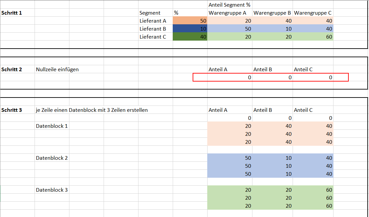Viewport: 369px width, 217px height.
Task: Select 'Anteil C' header in Schritt 2
Action: (x=313, y=69)
